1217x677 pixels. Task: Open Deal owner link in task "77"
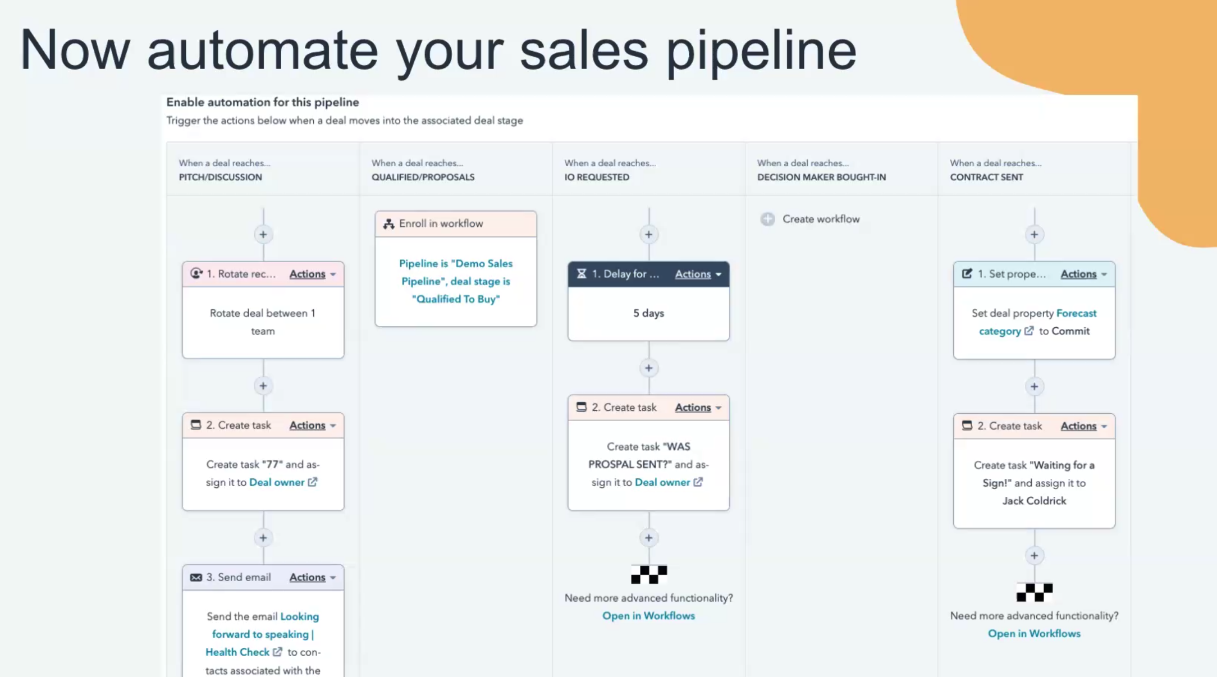277,482
